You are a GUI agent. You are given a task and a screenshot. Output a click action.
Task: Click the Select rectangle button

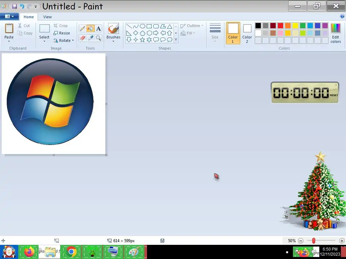click(x=44, y=31)
